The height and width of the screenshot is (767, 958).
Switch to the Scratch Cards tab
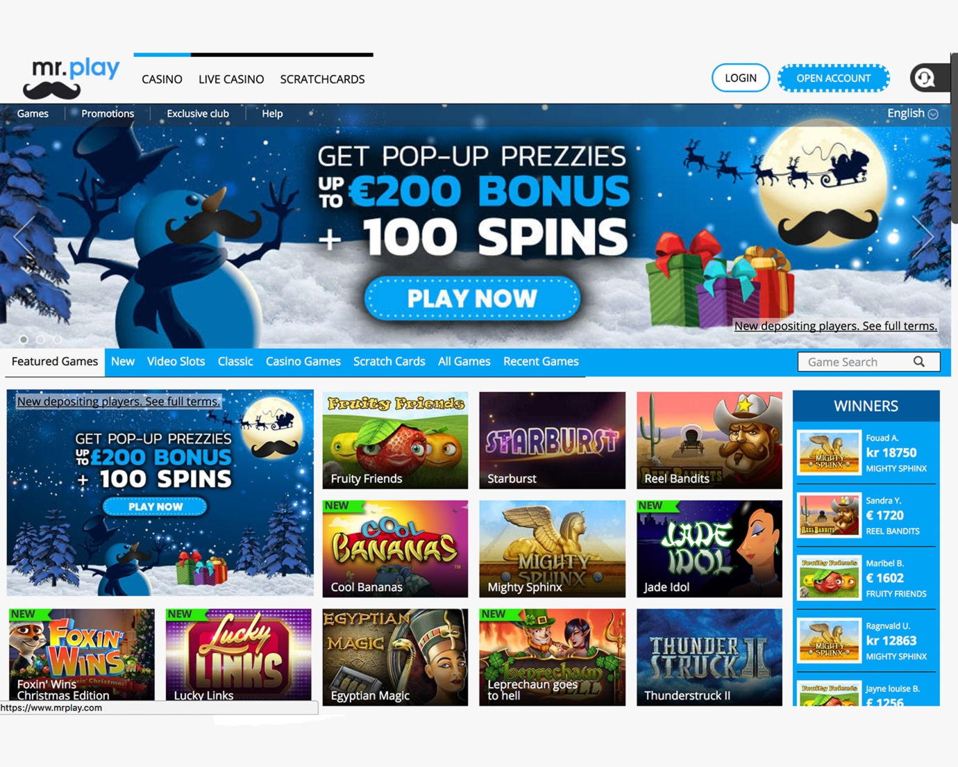click(x=389, y=361)
